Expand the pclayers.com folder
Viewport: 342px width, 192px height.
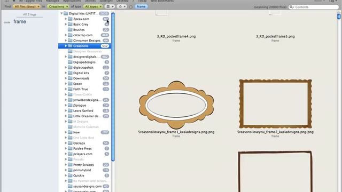point(66,154)
